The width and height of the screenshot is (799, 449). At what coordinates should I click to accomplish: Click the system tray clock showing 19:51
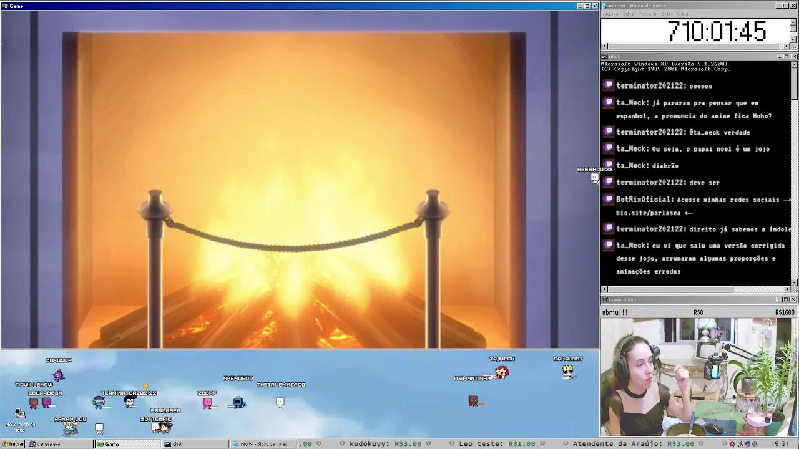779,444
